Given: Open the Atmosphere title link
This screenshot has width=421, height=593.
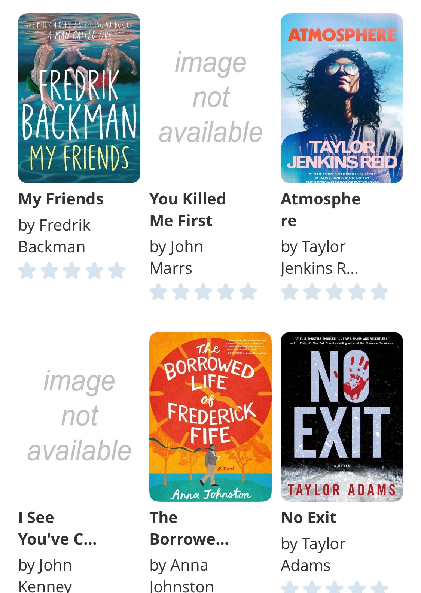Looking at the screenshot, I should pos(320,210).
